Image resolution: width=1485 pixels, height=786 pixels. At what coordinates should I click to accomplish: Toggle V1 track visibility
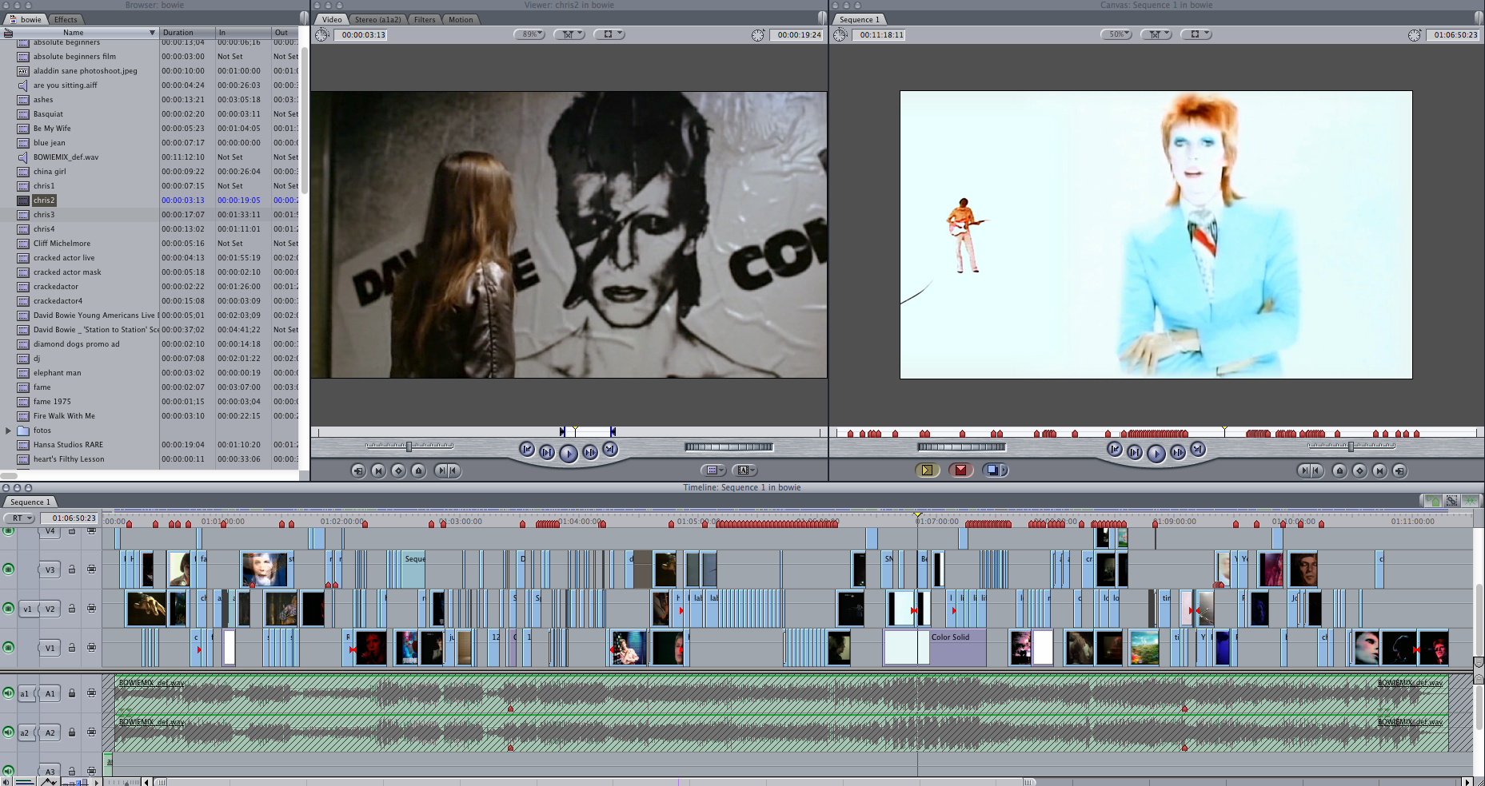pos(9,647)
